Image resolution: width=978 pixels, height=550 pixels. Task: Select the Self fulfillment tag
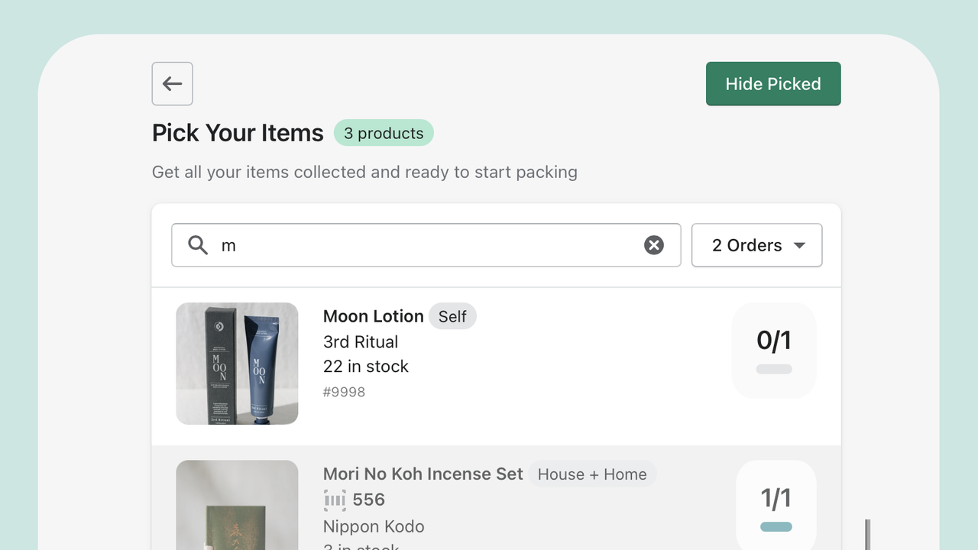click(452, 315)
